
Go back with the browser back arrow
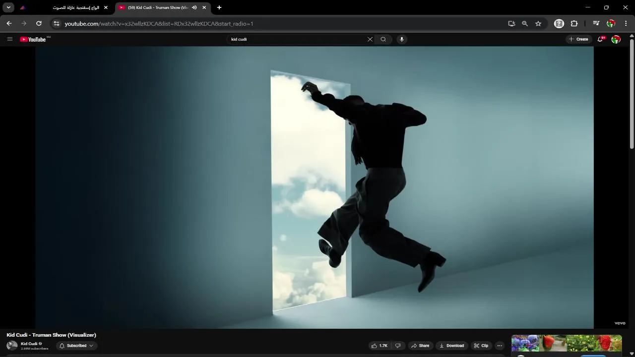click(x=9, y=23)
